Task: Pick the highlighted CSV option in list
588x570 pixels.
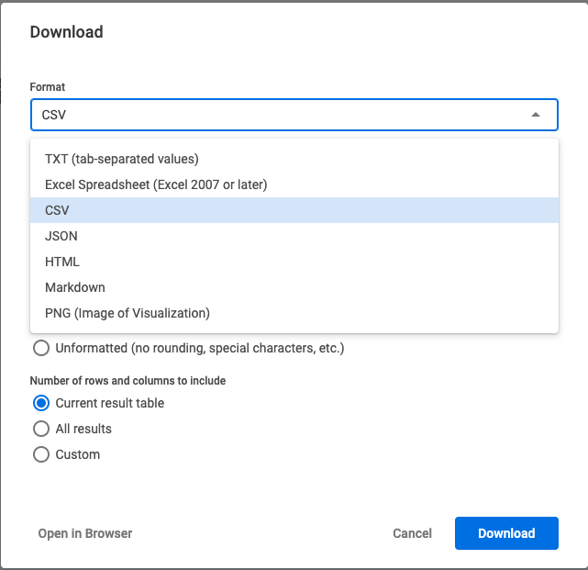Action: pos(294,210)
